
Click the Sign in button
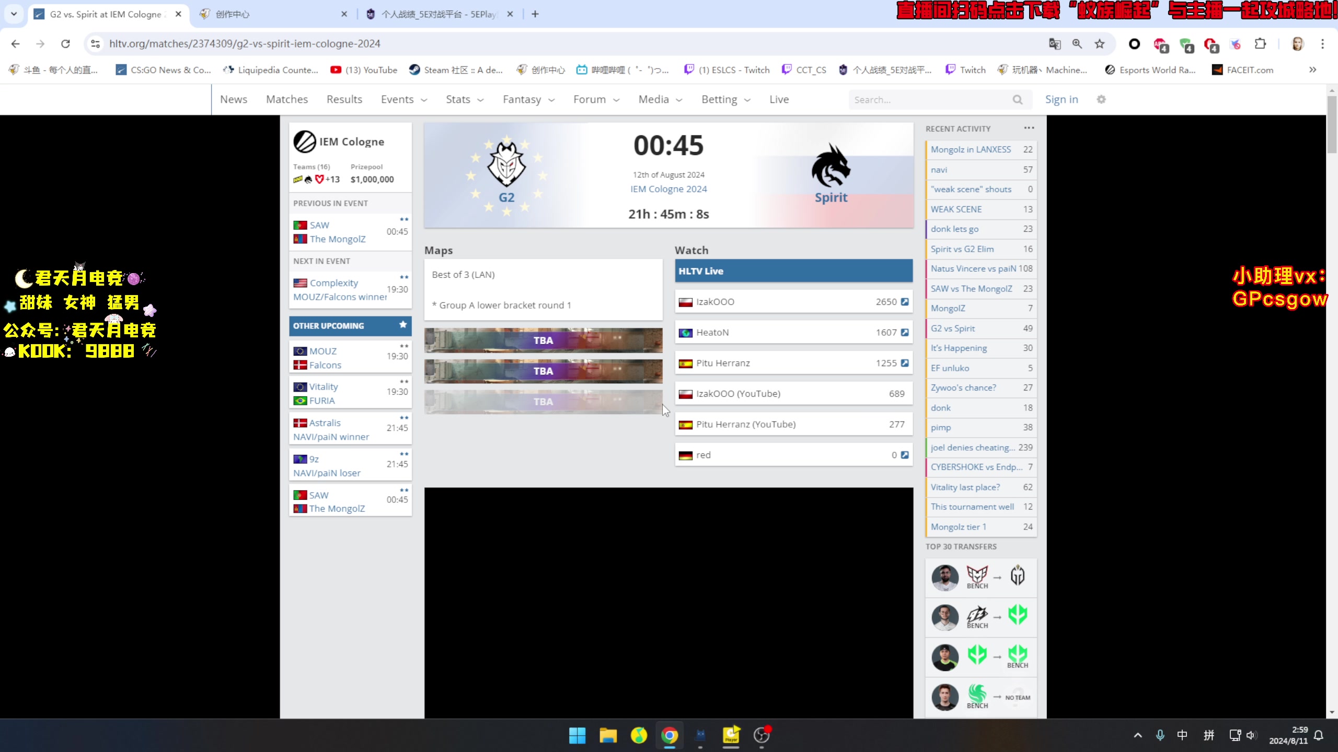click(x=1063, y=99)
